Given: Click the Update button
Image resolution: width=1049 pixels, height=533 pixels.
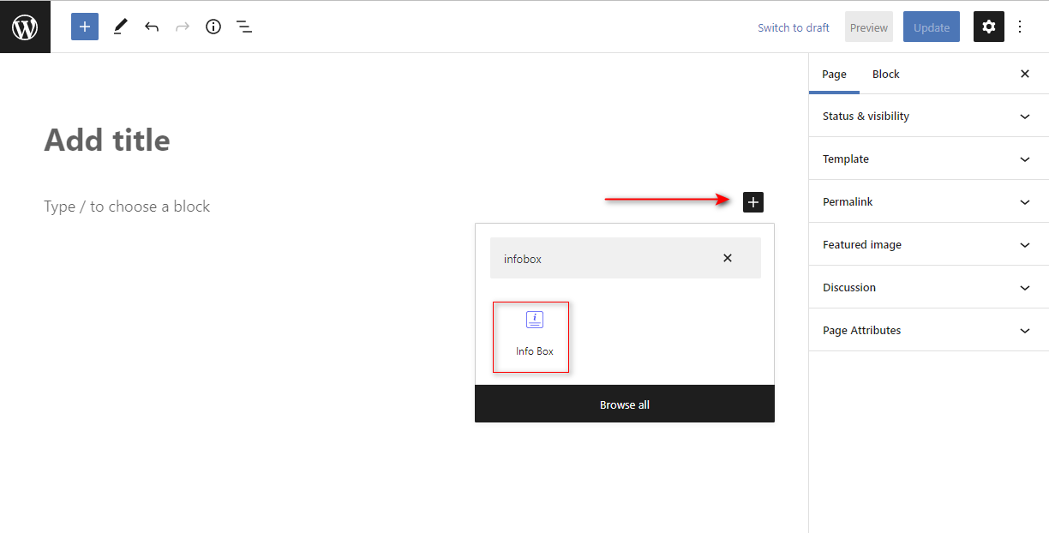Looking at the screenshot, I should pos(932,27).
